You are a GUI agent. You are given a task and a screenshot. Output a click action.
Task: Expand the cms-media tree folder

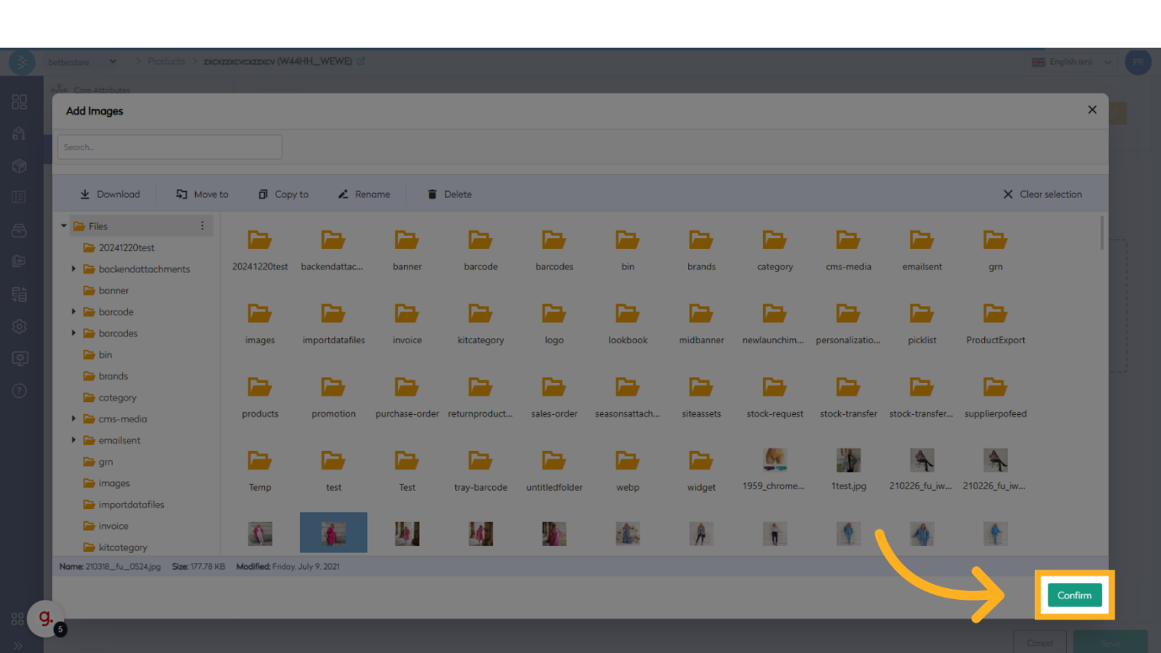click(74, 419)
